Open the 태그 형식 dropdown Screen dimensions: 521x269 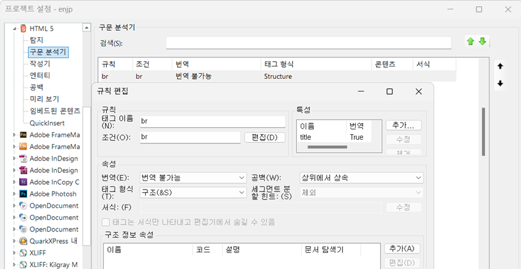point(193,193)
